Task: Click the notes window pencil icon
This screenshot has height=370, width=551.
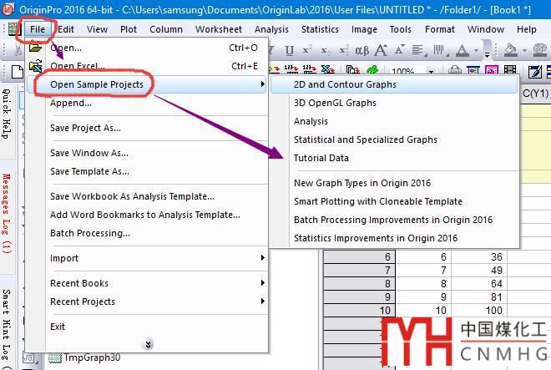Action: point(535,71)
